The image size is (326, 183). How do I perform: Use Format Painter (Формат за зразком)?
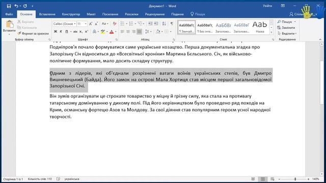(x=33, y=34)
